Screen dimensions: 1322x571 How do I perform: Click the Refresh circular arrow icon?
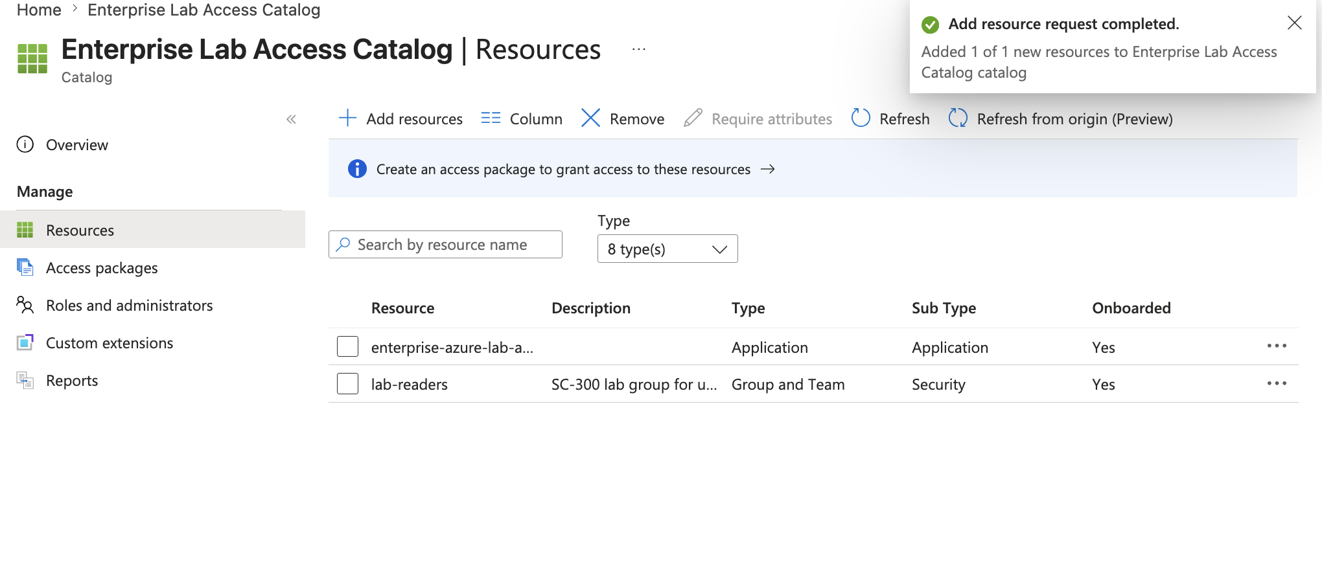coord(861,118)
